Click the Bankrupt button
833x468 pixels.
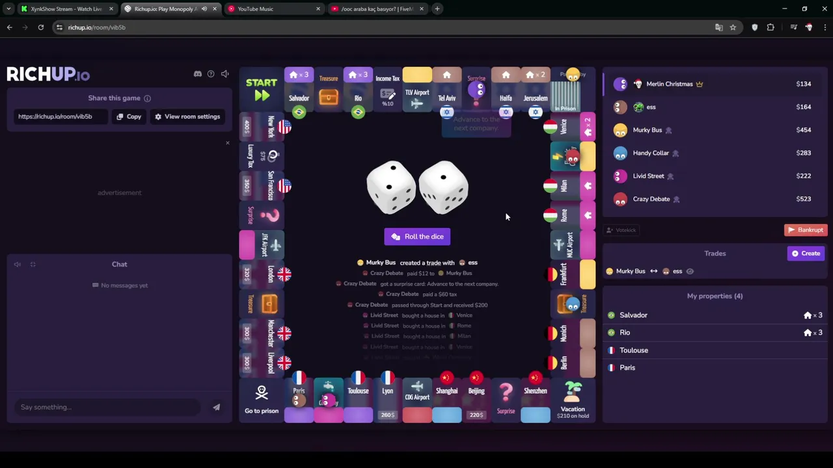805,229
